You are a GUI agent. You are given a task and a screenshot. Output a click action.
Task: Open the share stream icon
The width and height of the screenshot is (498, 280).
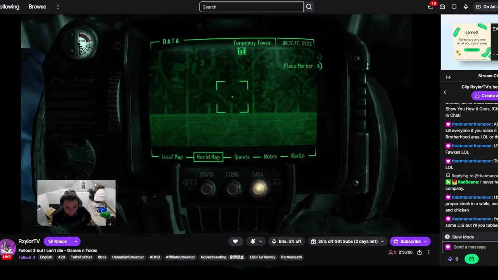coord(419,252)
